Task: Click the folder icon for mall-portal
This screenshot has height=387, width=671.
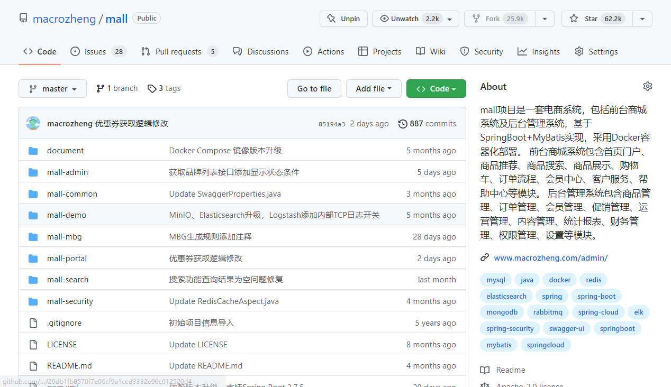Action: 33,259
